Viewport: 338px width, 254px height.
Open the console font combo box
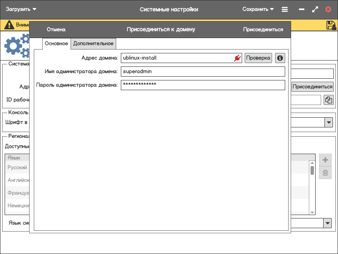pos(328,122)
